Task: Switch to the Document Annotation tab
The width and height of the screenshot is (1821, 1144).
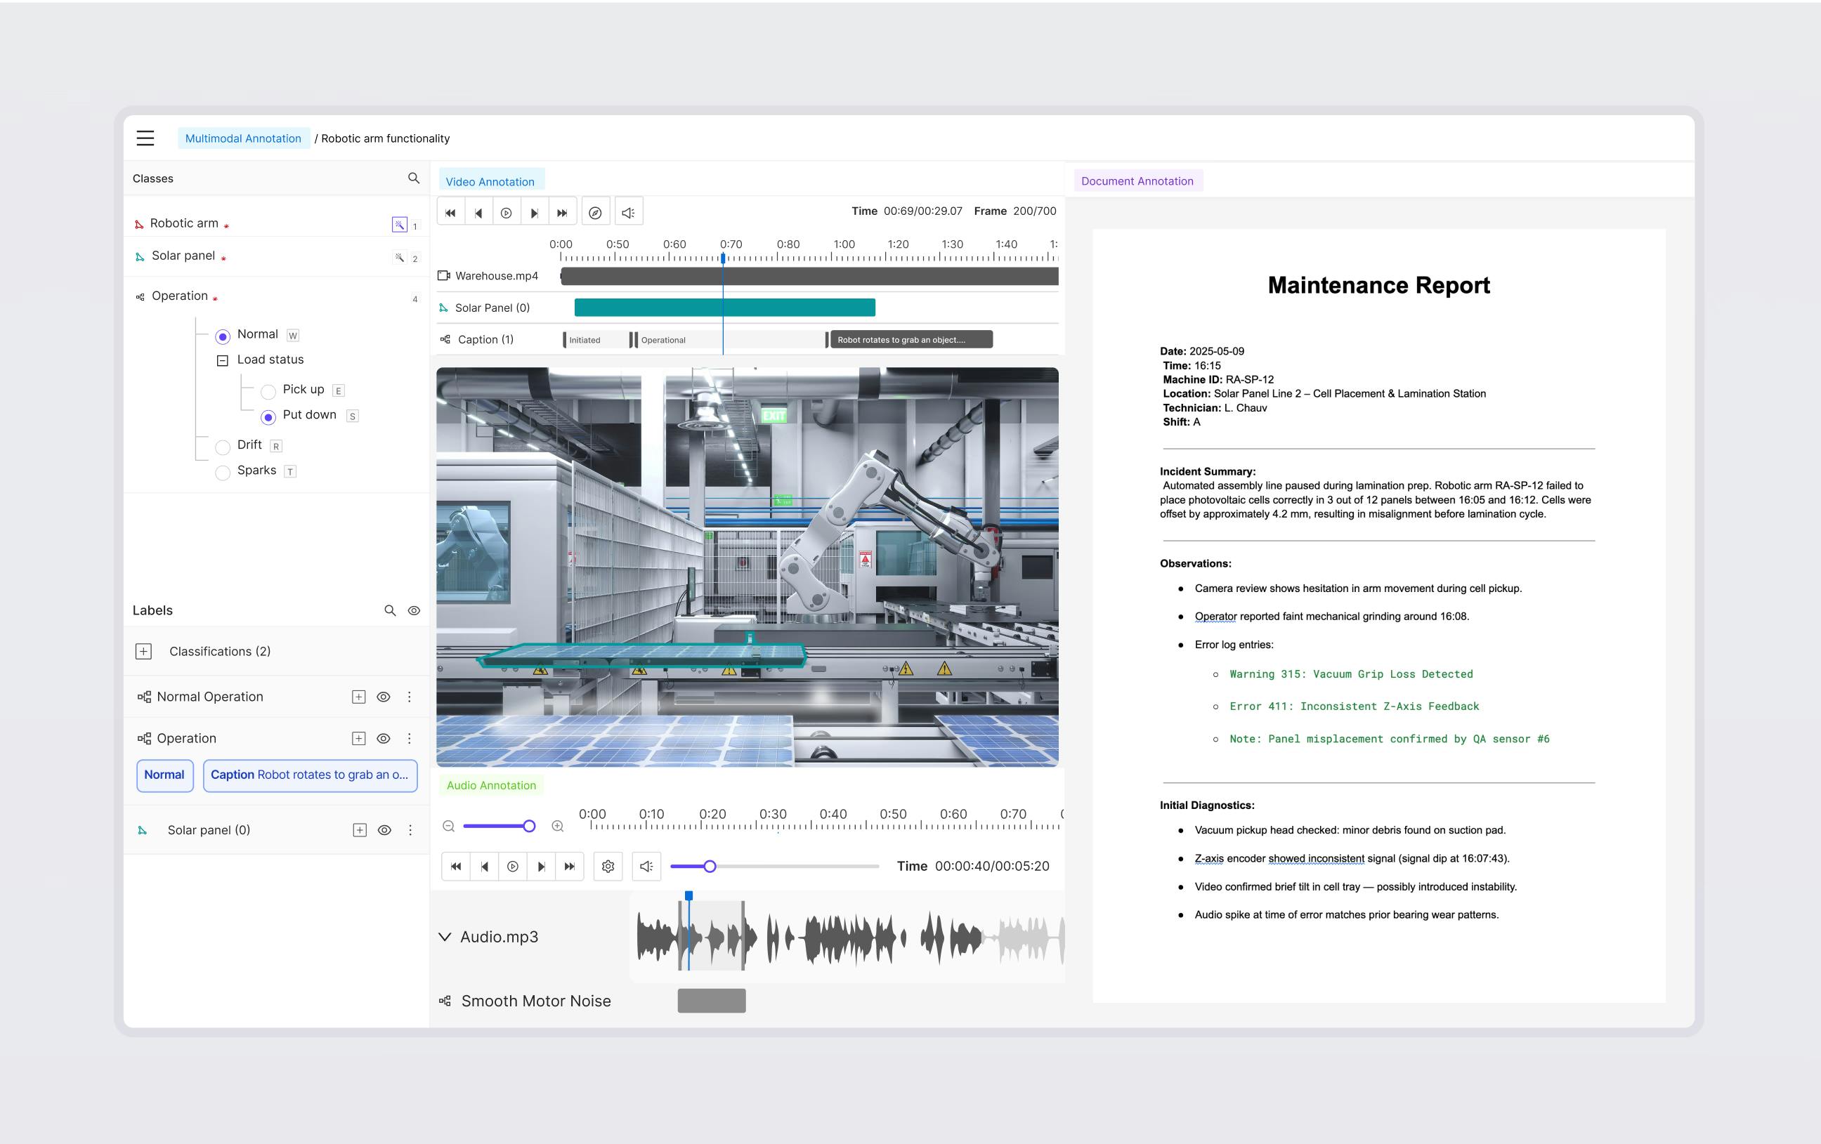Action: [x=1137, y=180]
